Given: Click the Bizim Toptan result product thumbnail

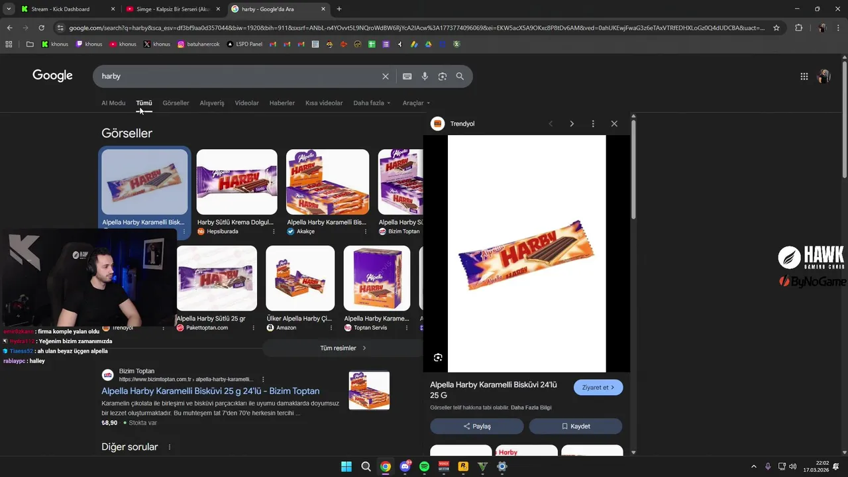Looking at the screenshot, I should [x=369, y=390].
